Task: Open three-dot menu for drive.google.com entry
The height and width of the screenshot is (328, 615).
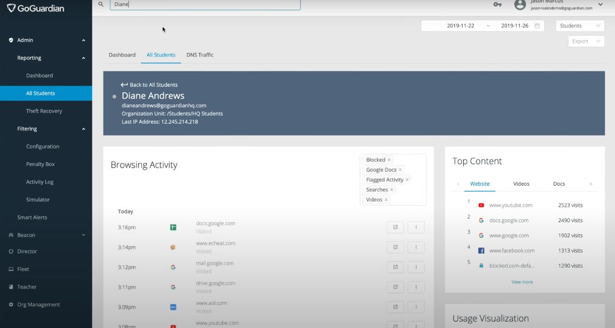Action: coord(416,287)
